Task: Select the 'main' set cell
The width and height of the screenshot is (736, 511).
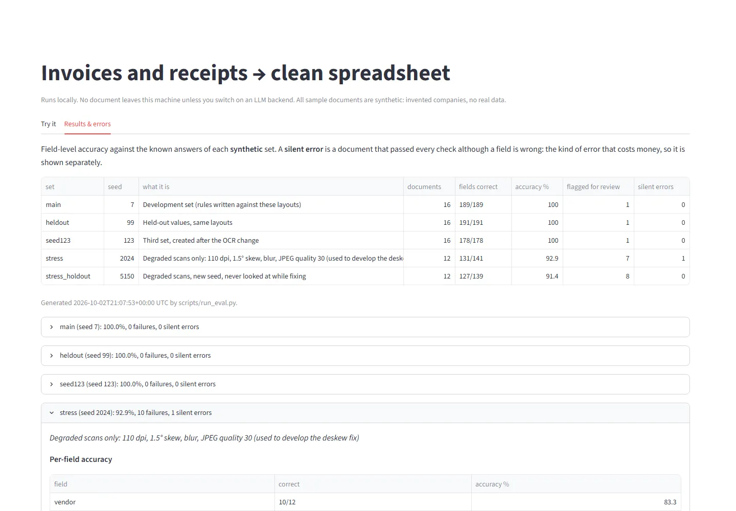Action: tap(73, 204)
